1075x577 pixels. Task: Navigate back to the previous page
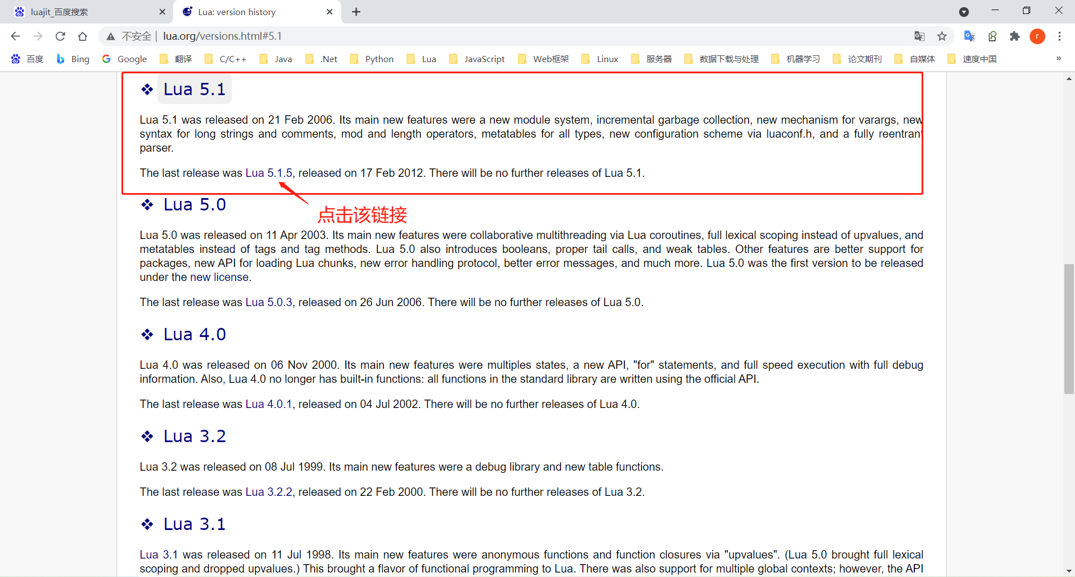tap(15, 36)
